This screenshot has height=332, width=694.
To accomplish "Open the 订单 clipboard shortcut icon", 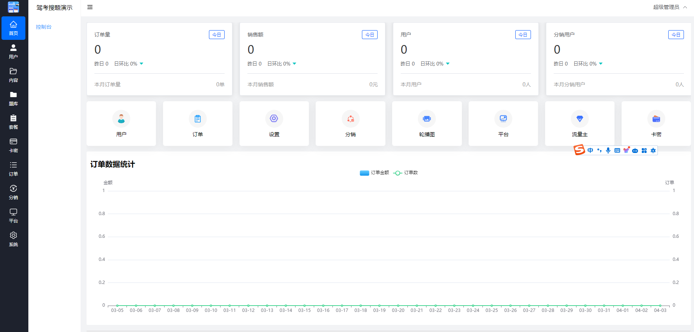I will tap(198, 119).
